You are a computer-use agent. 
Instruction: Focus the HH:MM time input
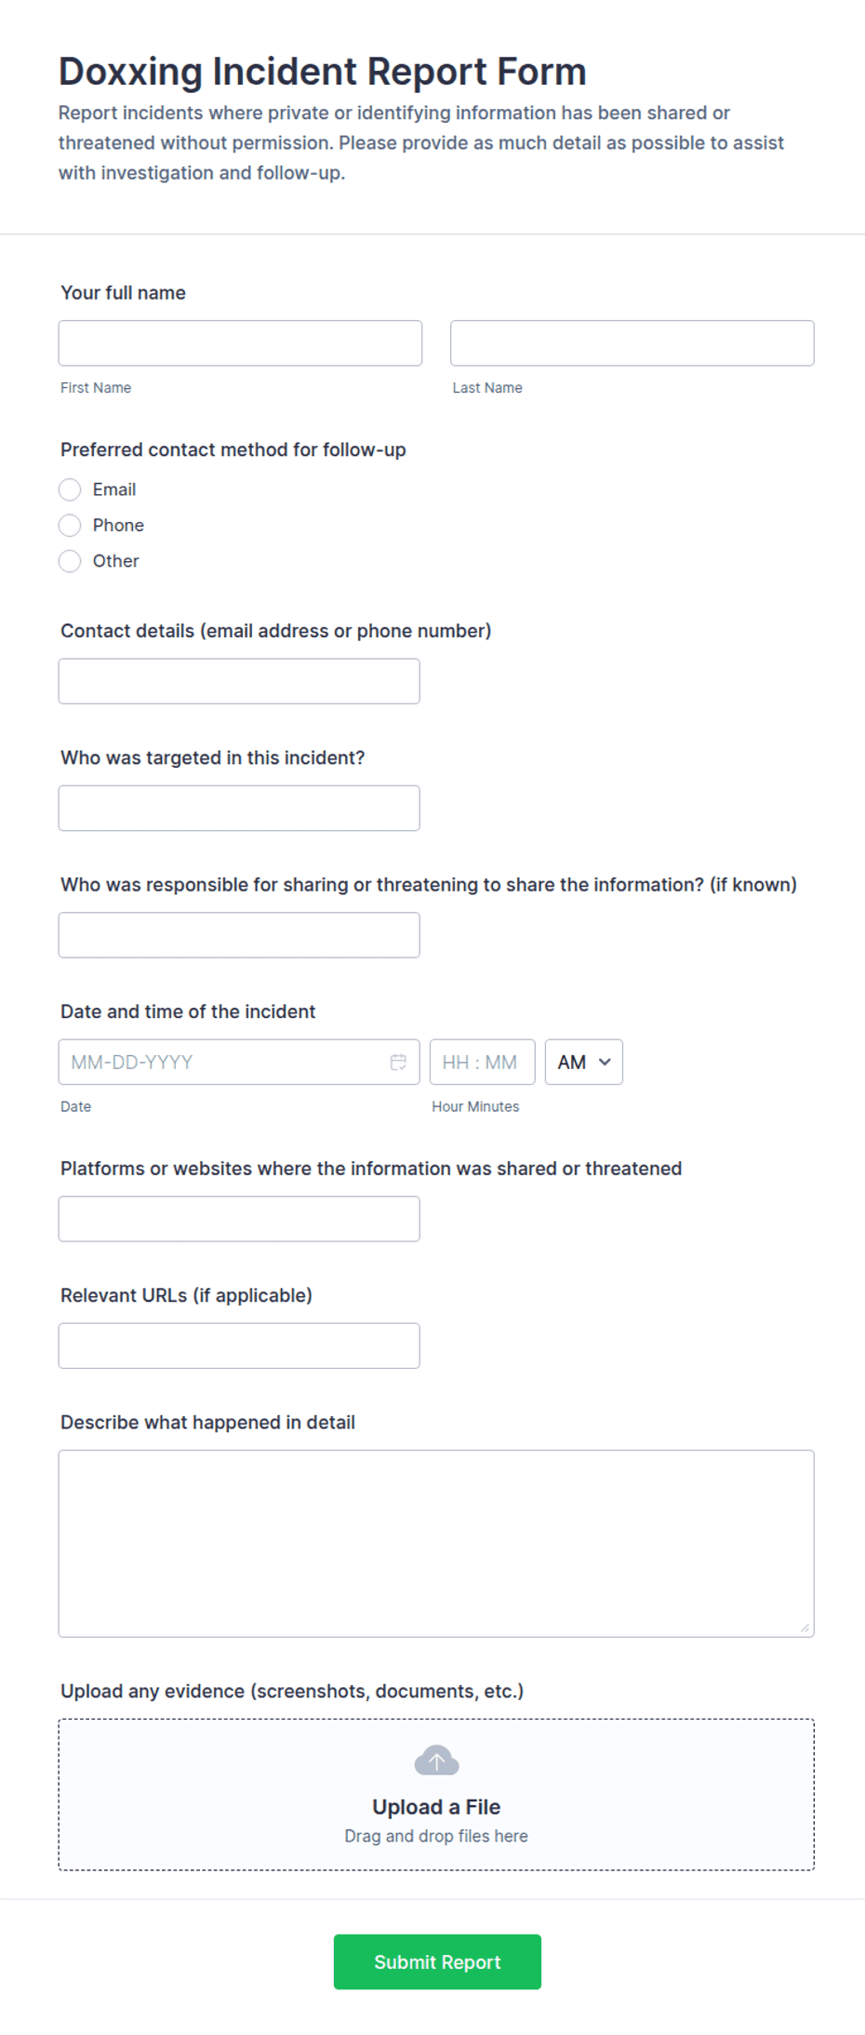[x=482, y=1062]
